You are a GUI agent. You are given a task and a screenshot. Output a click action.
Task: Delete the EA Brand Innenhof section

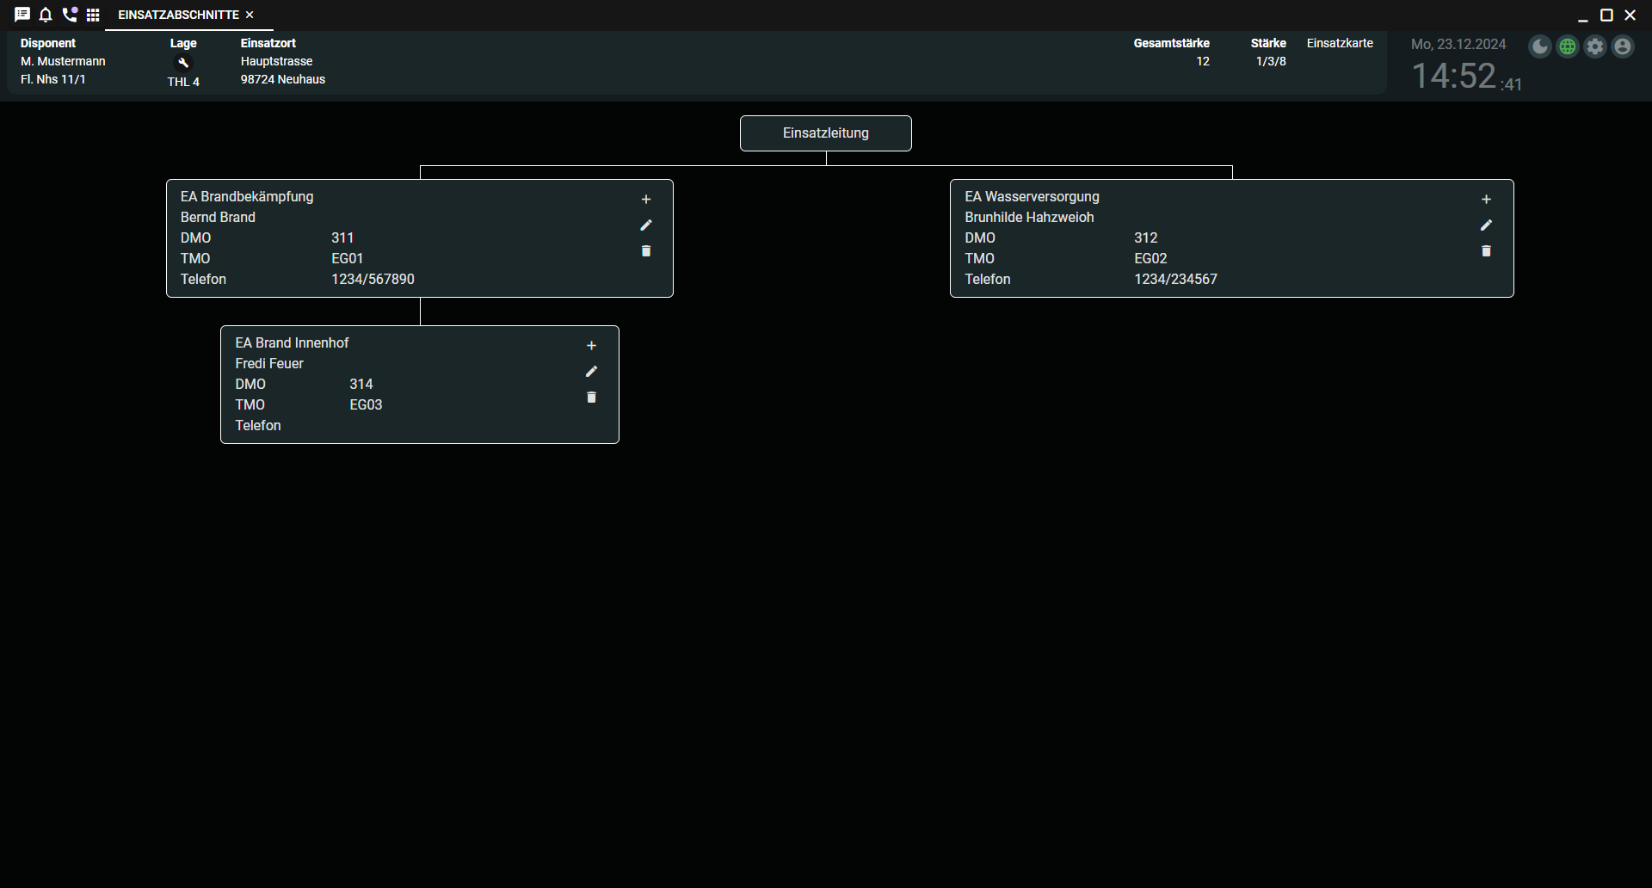click(591, 398)
